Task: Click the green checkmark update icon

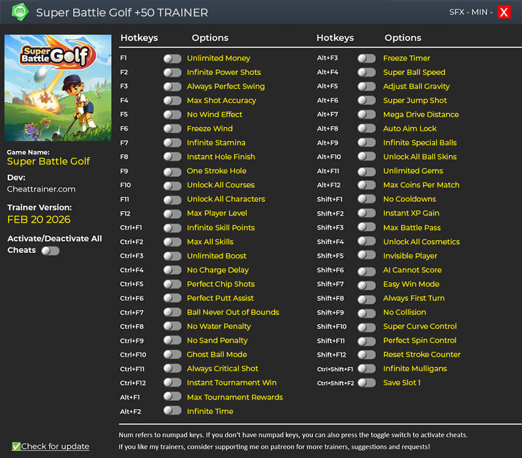Action: (16, 446)
